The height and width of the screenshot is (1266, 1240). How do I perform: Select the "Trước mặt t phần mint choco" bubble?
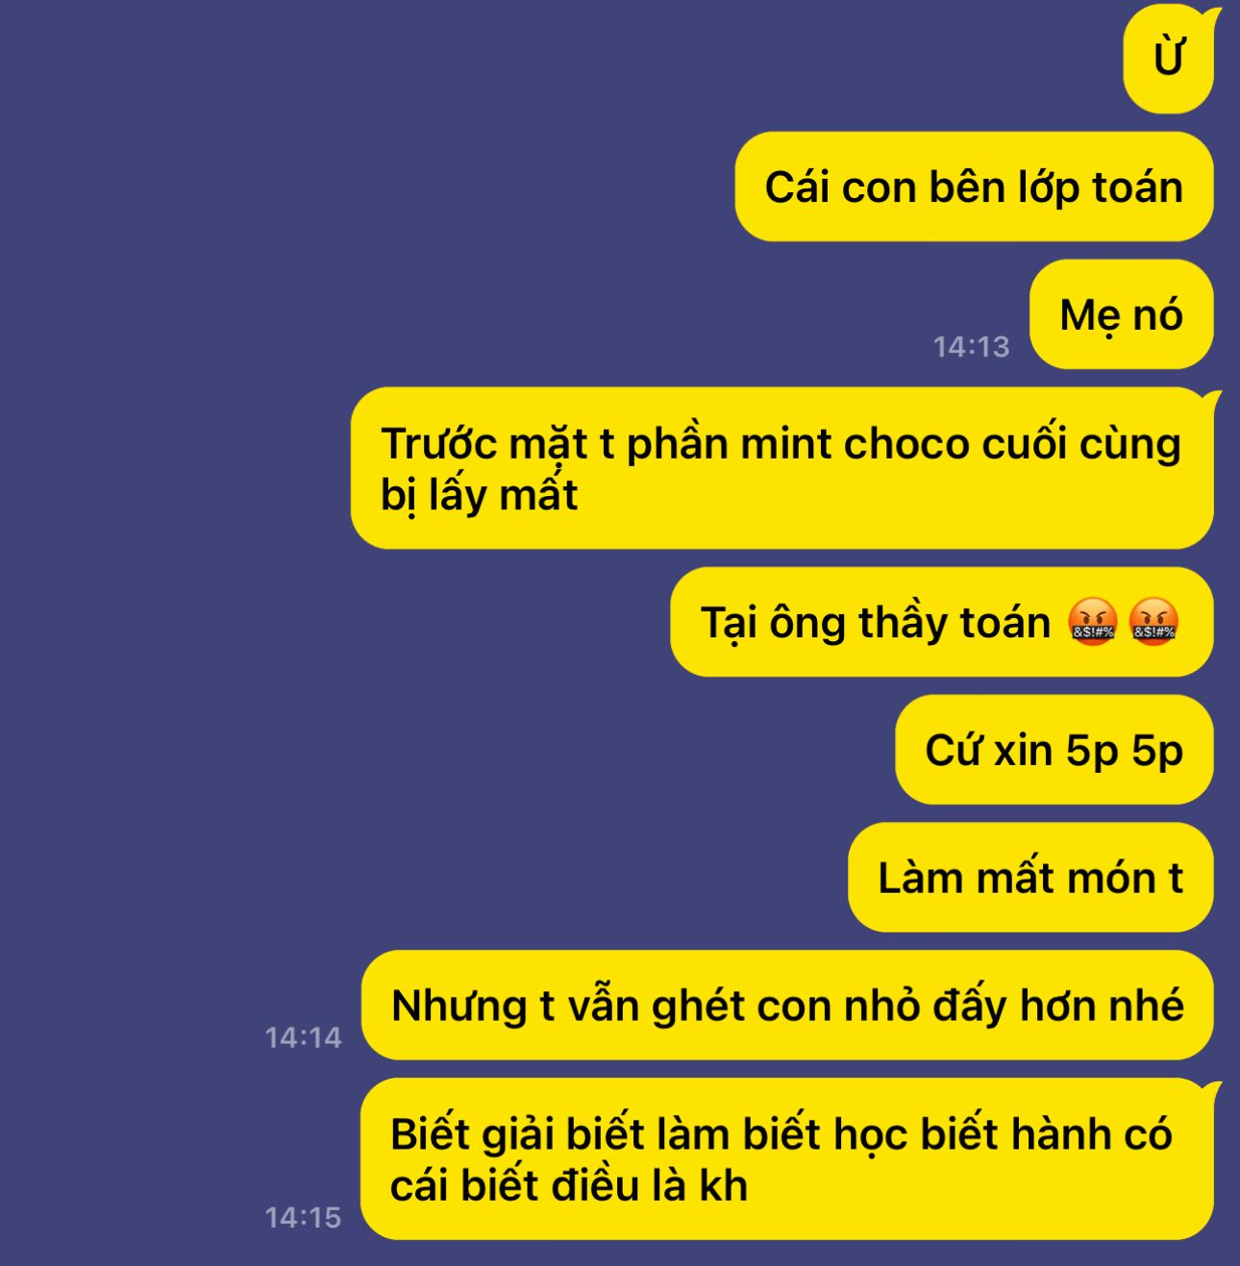pyautogui.click(x=781, y=468)
